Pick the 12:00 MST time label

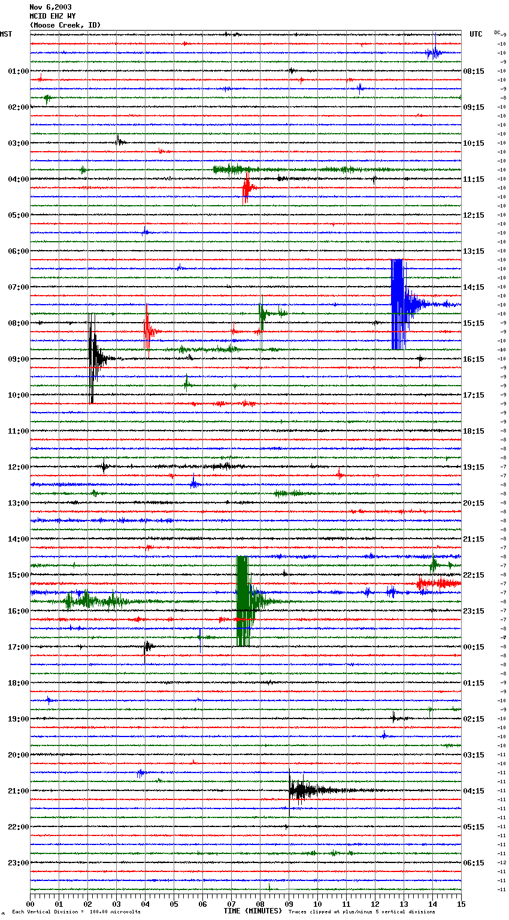click(18, 467)
